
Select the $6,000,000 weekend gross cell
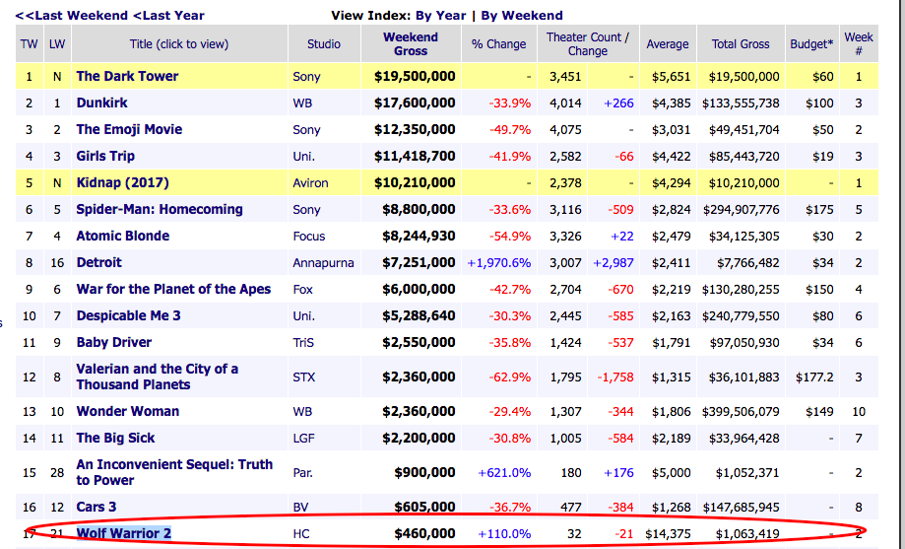(x=419, y=290)
